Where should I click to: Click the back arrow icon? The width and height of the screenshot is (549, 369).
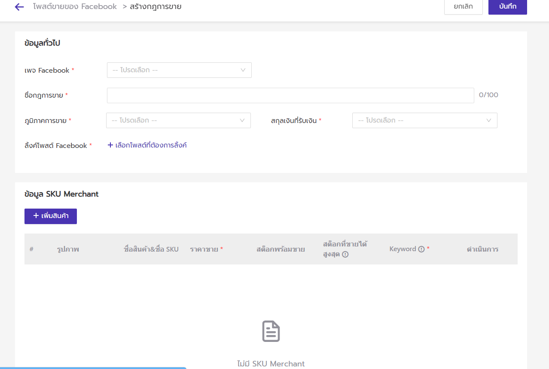coord(19,7)
